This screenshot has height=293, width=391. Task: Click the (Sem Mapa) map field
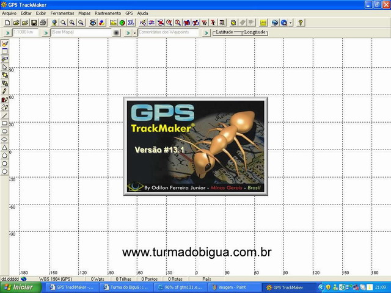[81, 32]
